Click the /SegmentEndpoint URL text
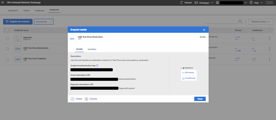 point(126,88)
